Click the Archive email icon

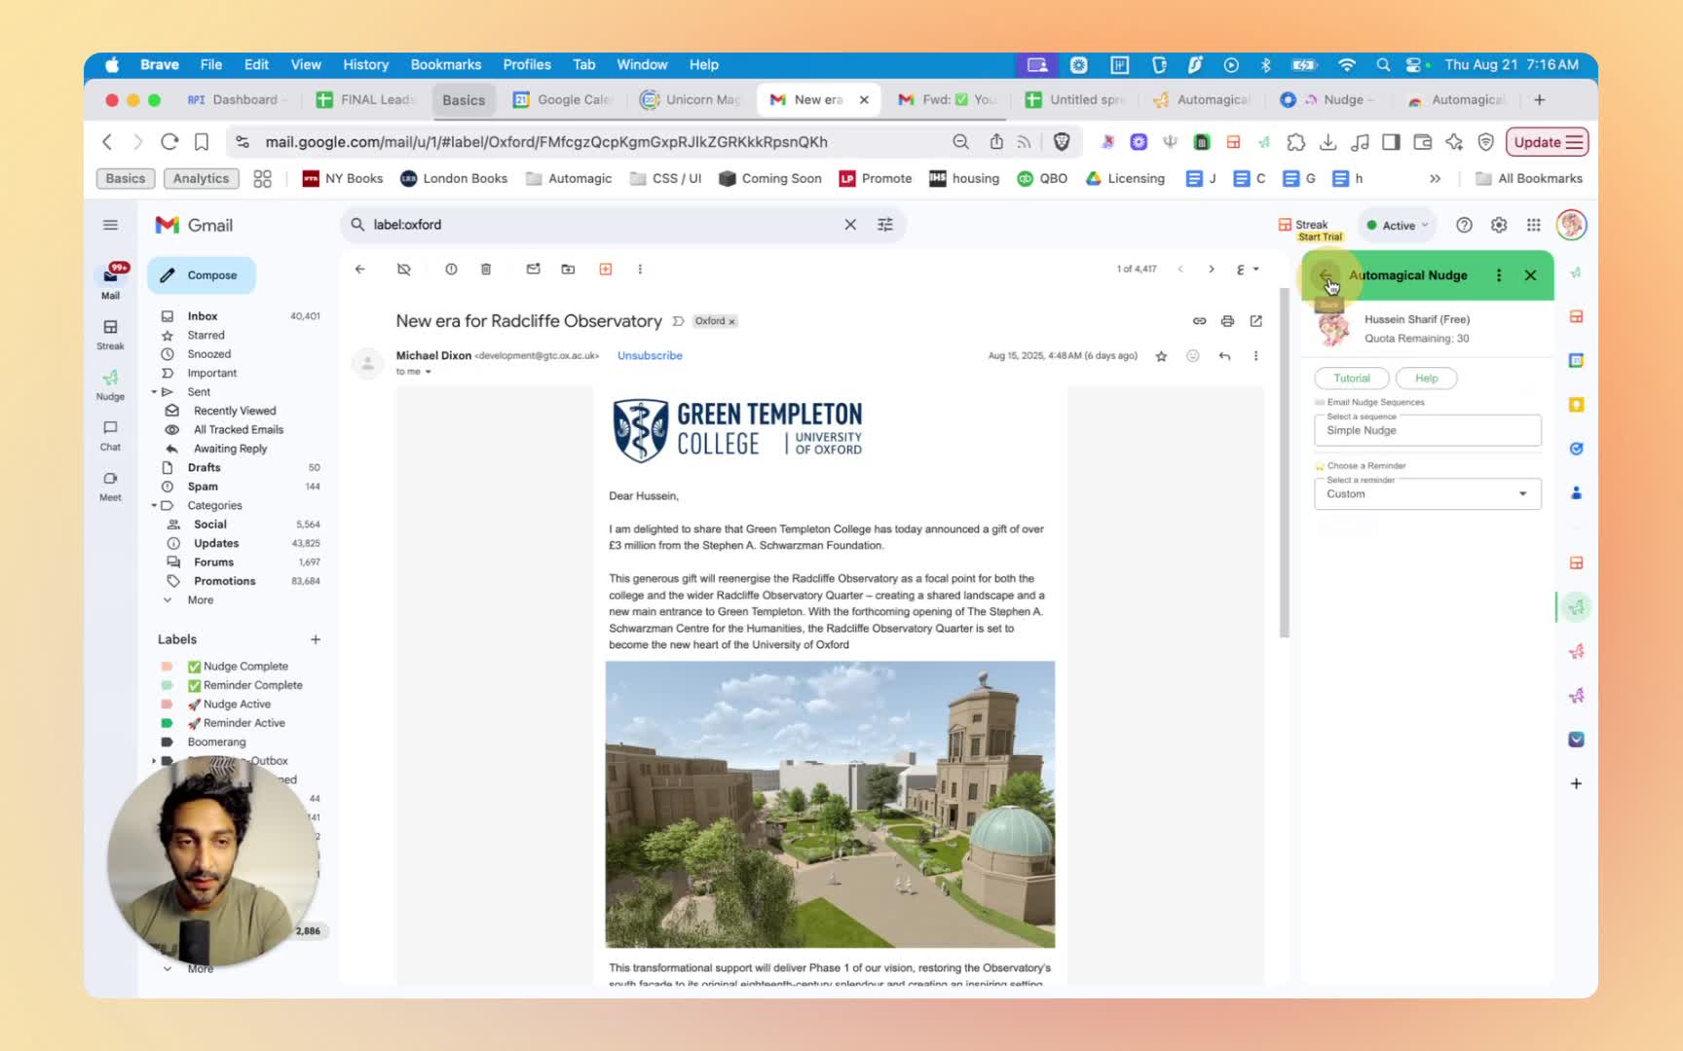pyautogui.click(x=404, y=270)
